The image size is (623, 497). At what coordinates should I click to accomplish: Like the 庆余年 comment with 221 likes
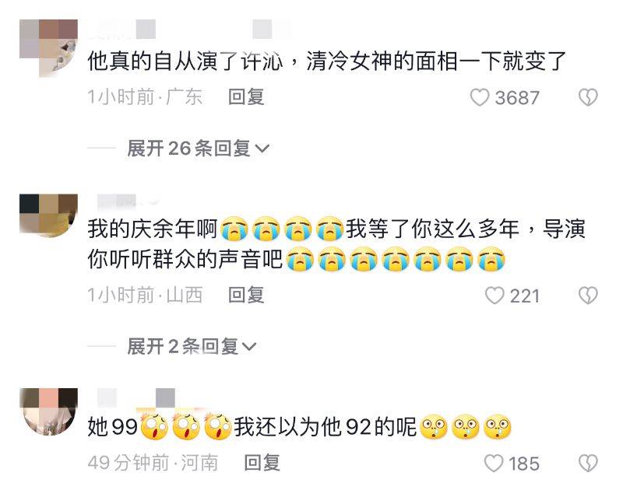tap(495, 296)
